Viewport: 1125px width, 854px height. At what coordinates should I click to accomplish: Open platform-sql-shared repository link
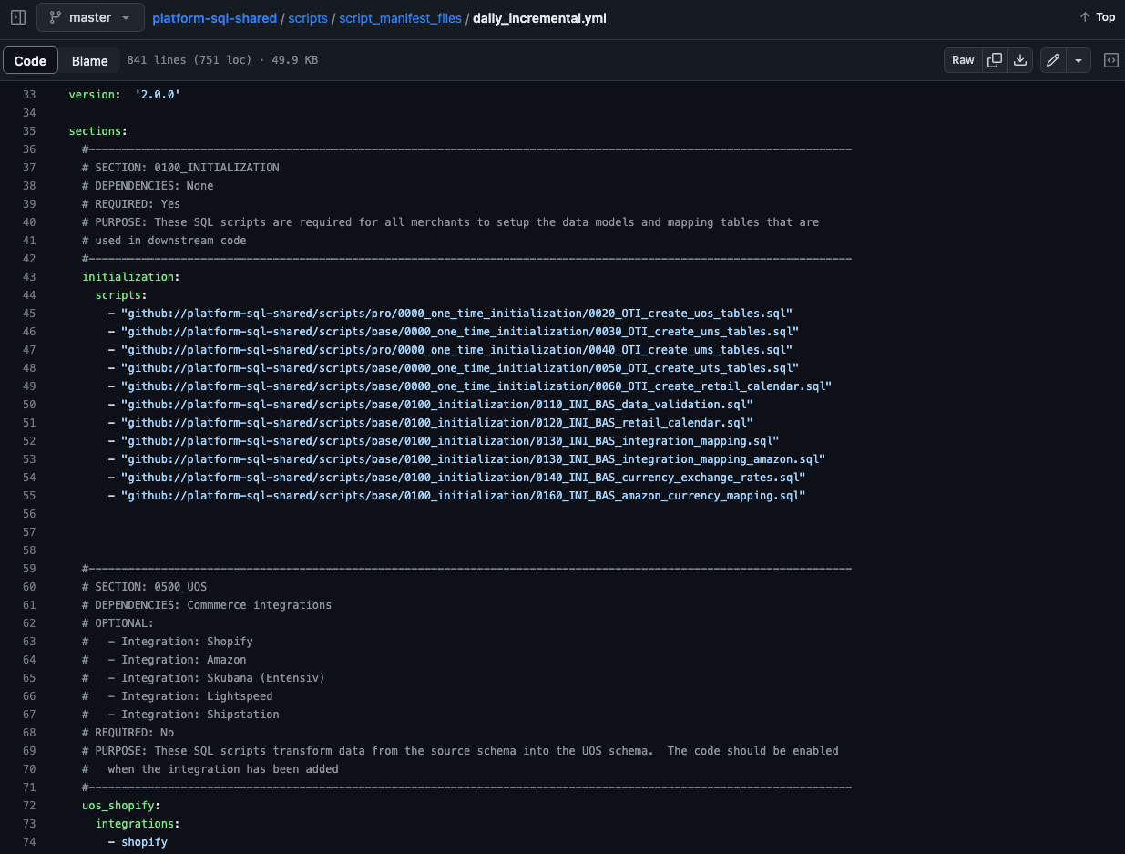point(214,18)
